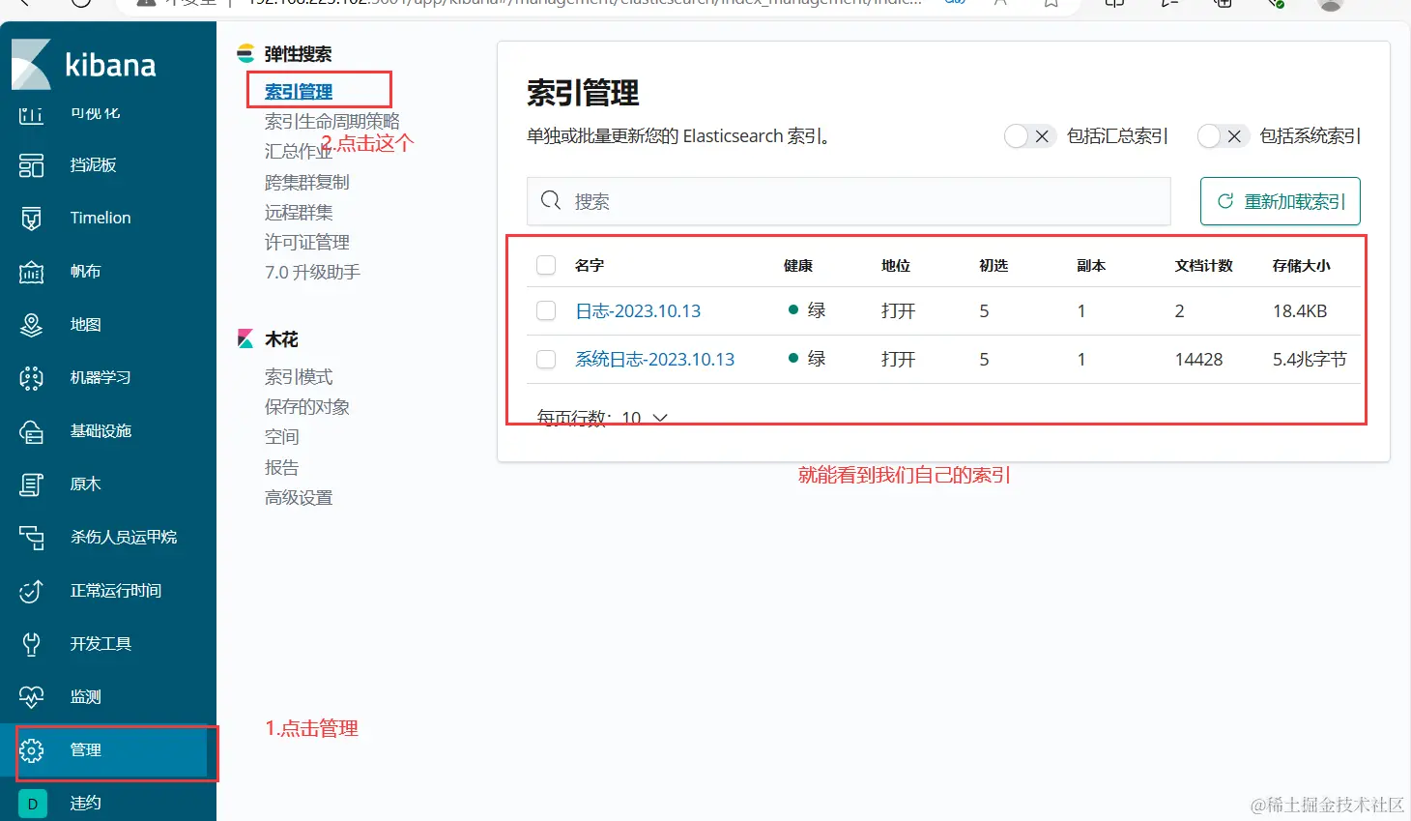This screenshot has width=1411, height=821.
Task: Select 保存的对象 menu item
Action: (x=307, y=406)
